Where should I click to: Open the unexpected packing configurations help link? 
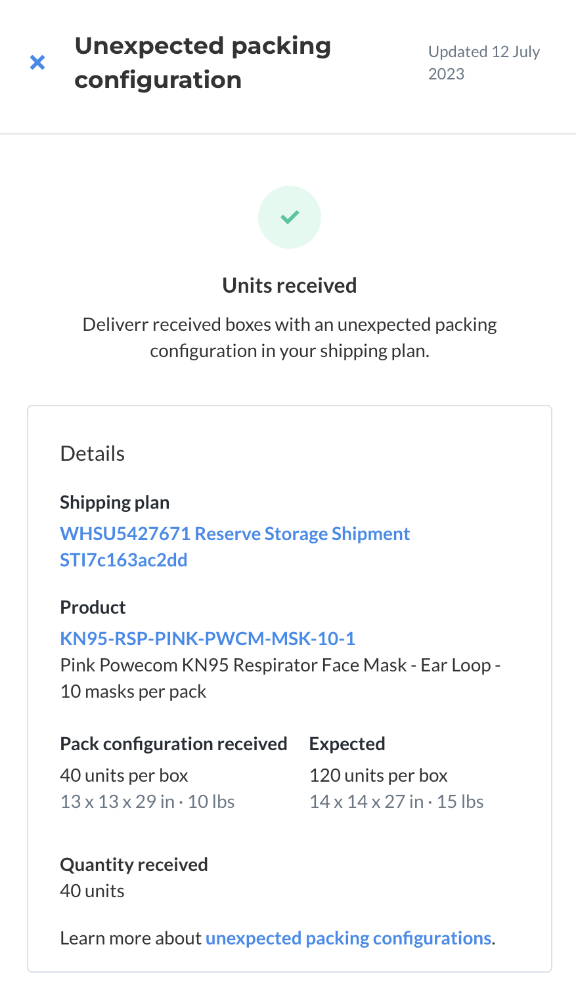[x=349, y=938]
